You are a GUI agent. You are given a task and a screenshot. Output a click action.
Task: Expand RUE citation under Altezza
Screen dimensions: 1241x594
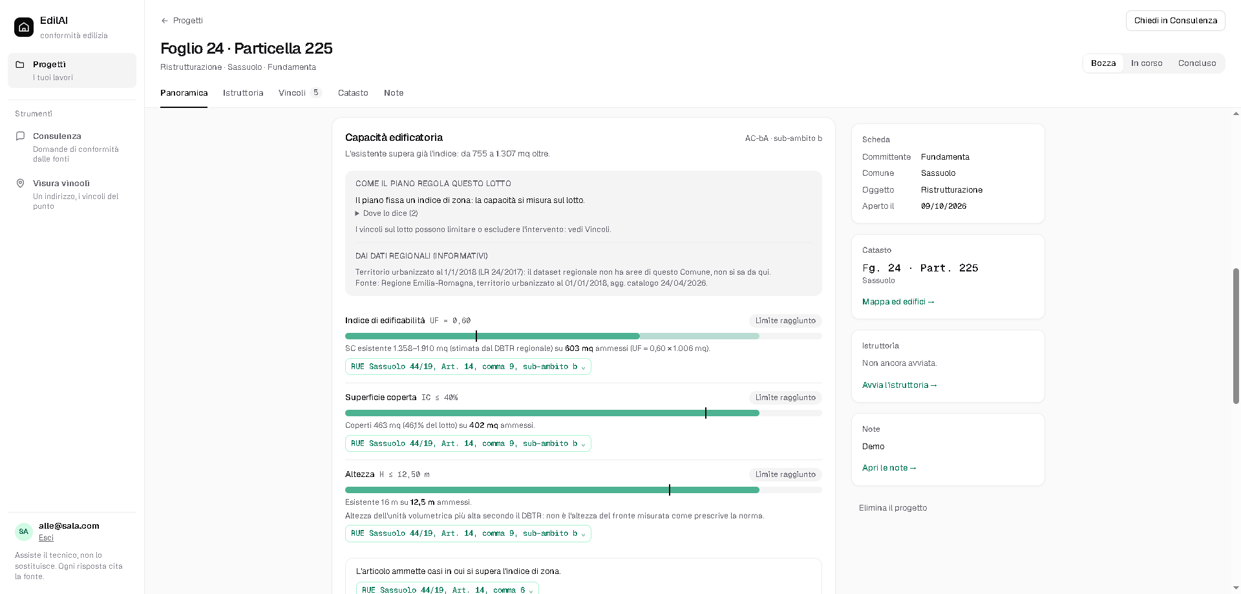click(x=468, y=533)
